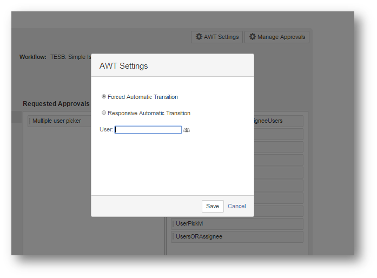Click the Cancel link in the dialog

236,206
